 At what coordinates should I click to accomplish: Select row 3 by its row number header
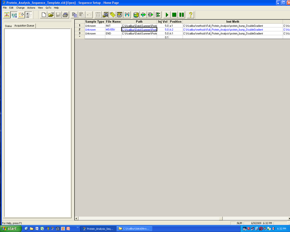[79, 33]
